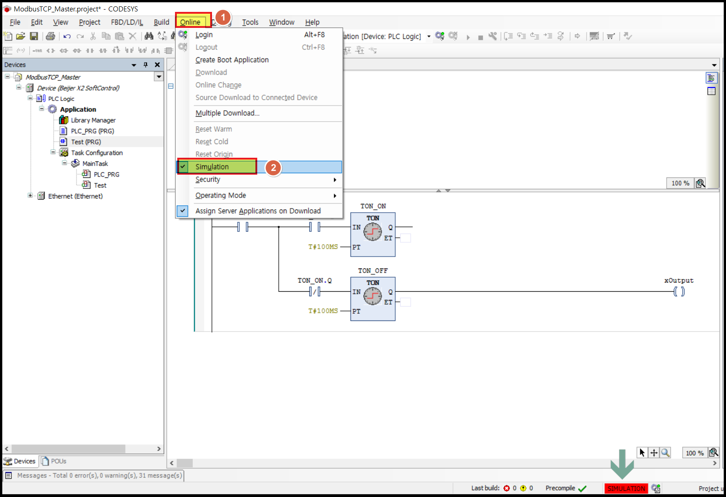
Task: Click the Delete X toolbar icon
Action: coord(132,36)
